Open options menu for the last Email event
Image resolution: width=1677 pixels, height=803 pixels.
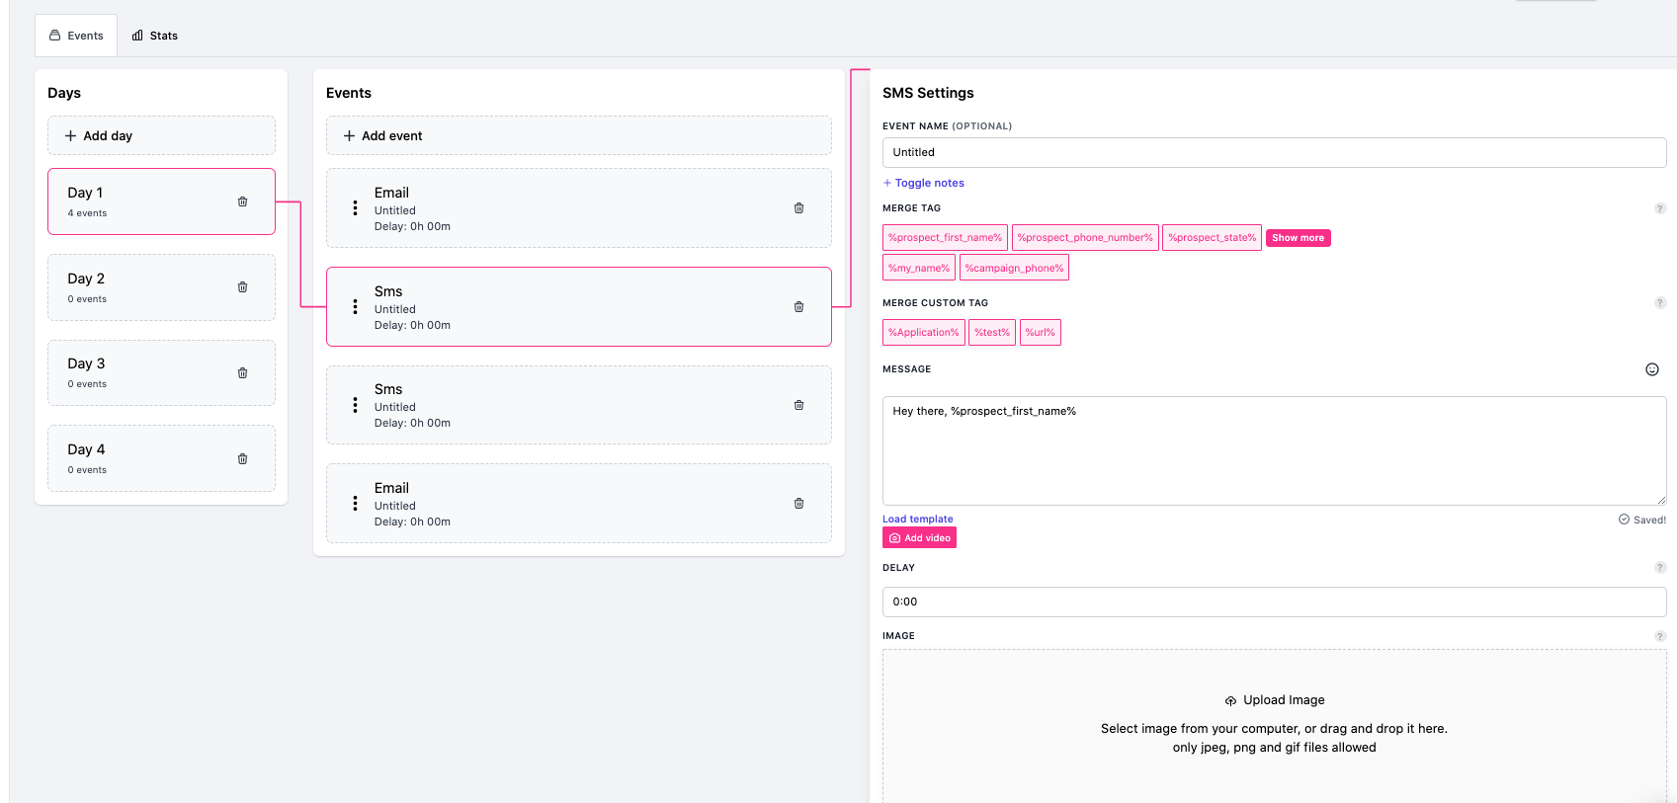356,504
